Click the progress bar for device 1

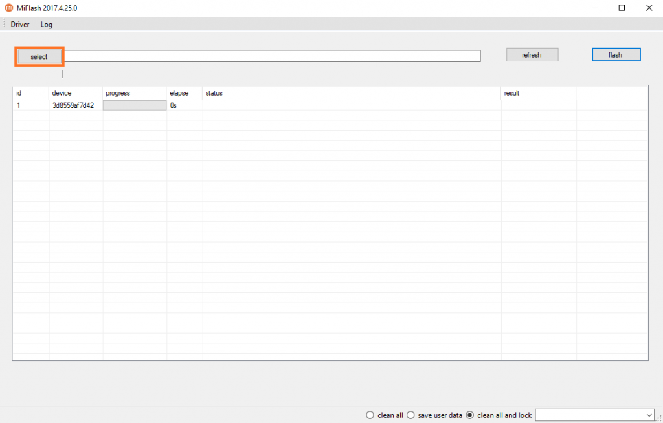(x=135, y=105)
